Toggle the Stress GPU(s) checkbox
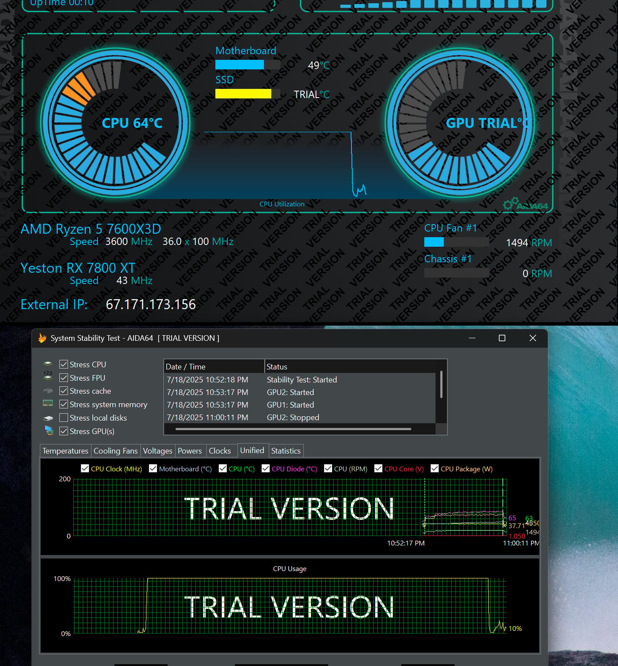Screen dimensions: 618x666 click(x=64, y=431)
